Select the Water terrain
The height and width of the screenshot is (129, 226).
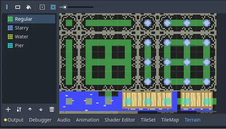pos(31,37)
